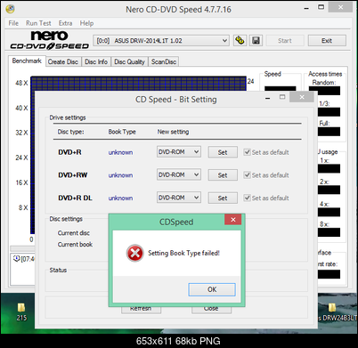Click the Speed value field in Nero
The image size is (358, 348).
tap(281, 88)
